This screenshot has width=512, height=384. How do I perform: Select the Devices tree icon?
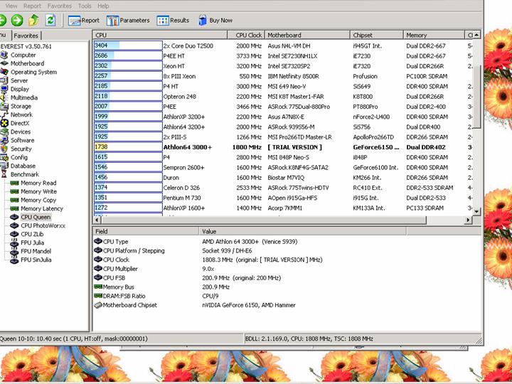4,132
